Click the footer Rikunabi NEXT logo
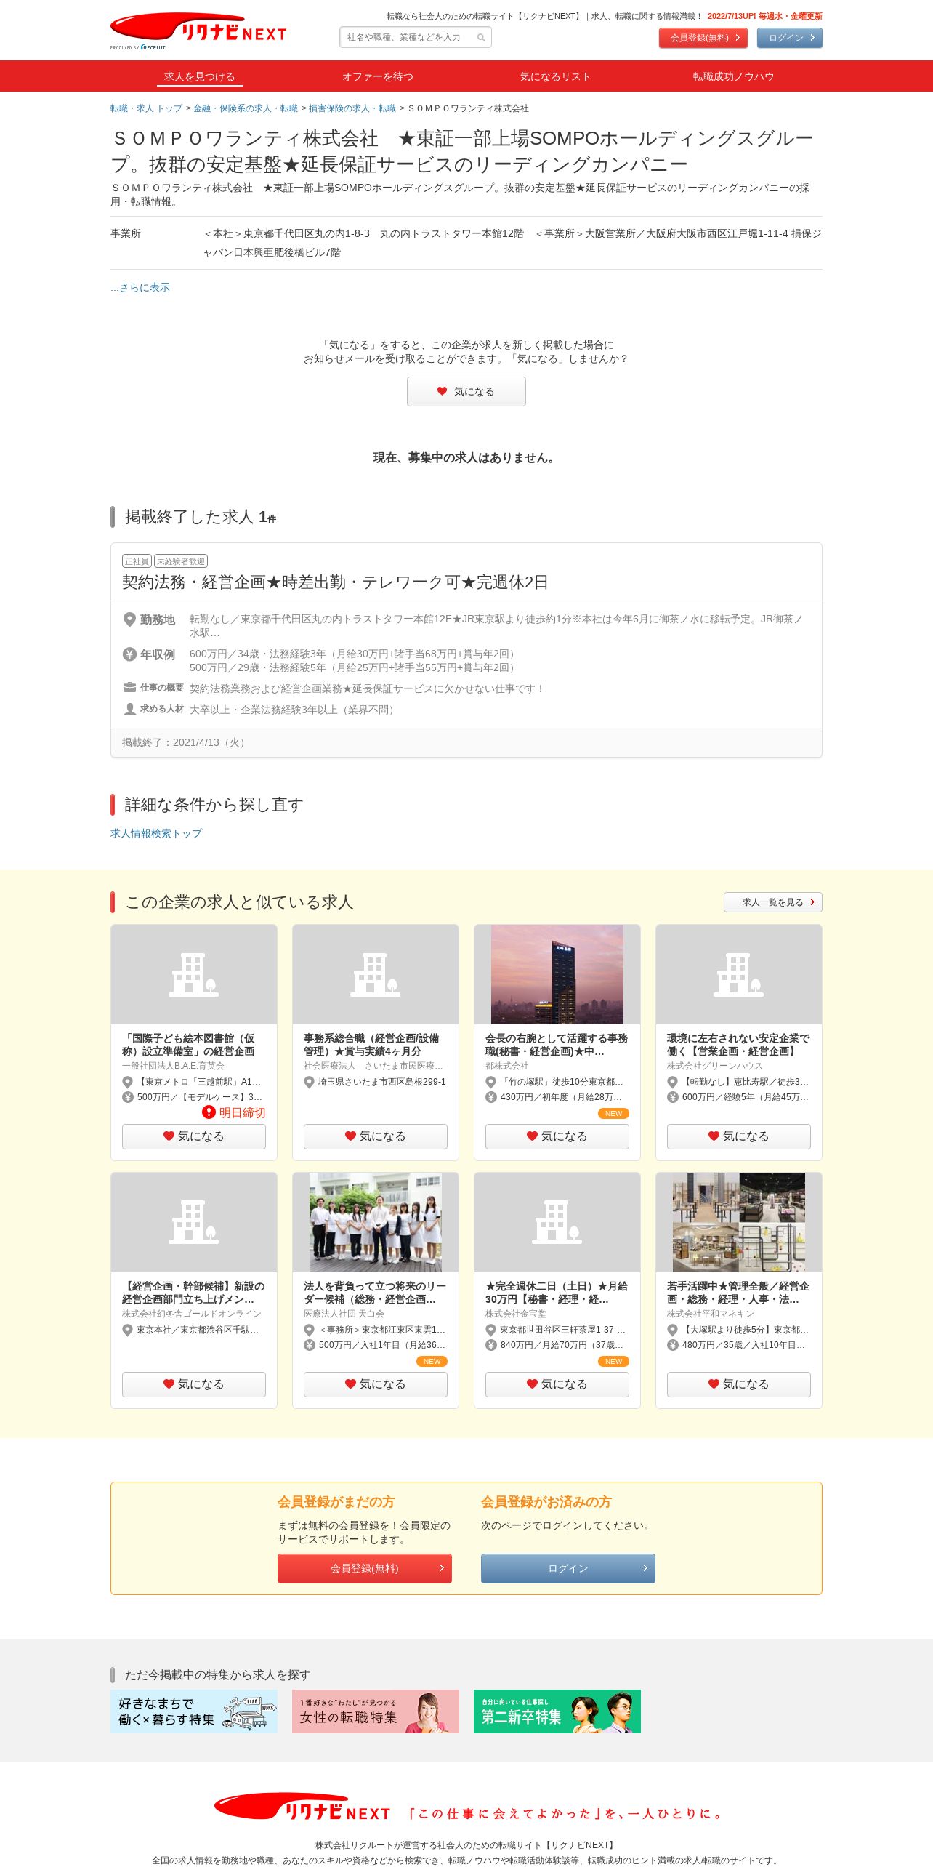This screenshot has width=933, height=1867. coord(302,1807)
